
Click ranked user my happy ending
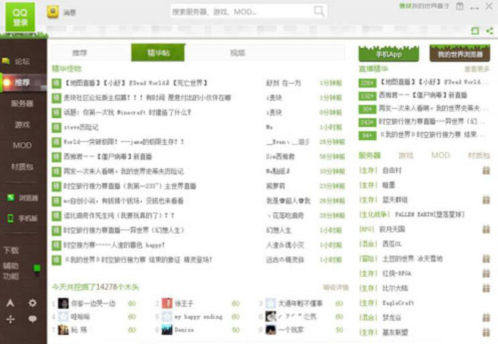198,317
